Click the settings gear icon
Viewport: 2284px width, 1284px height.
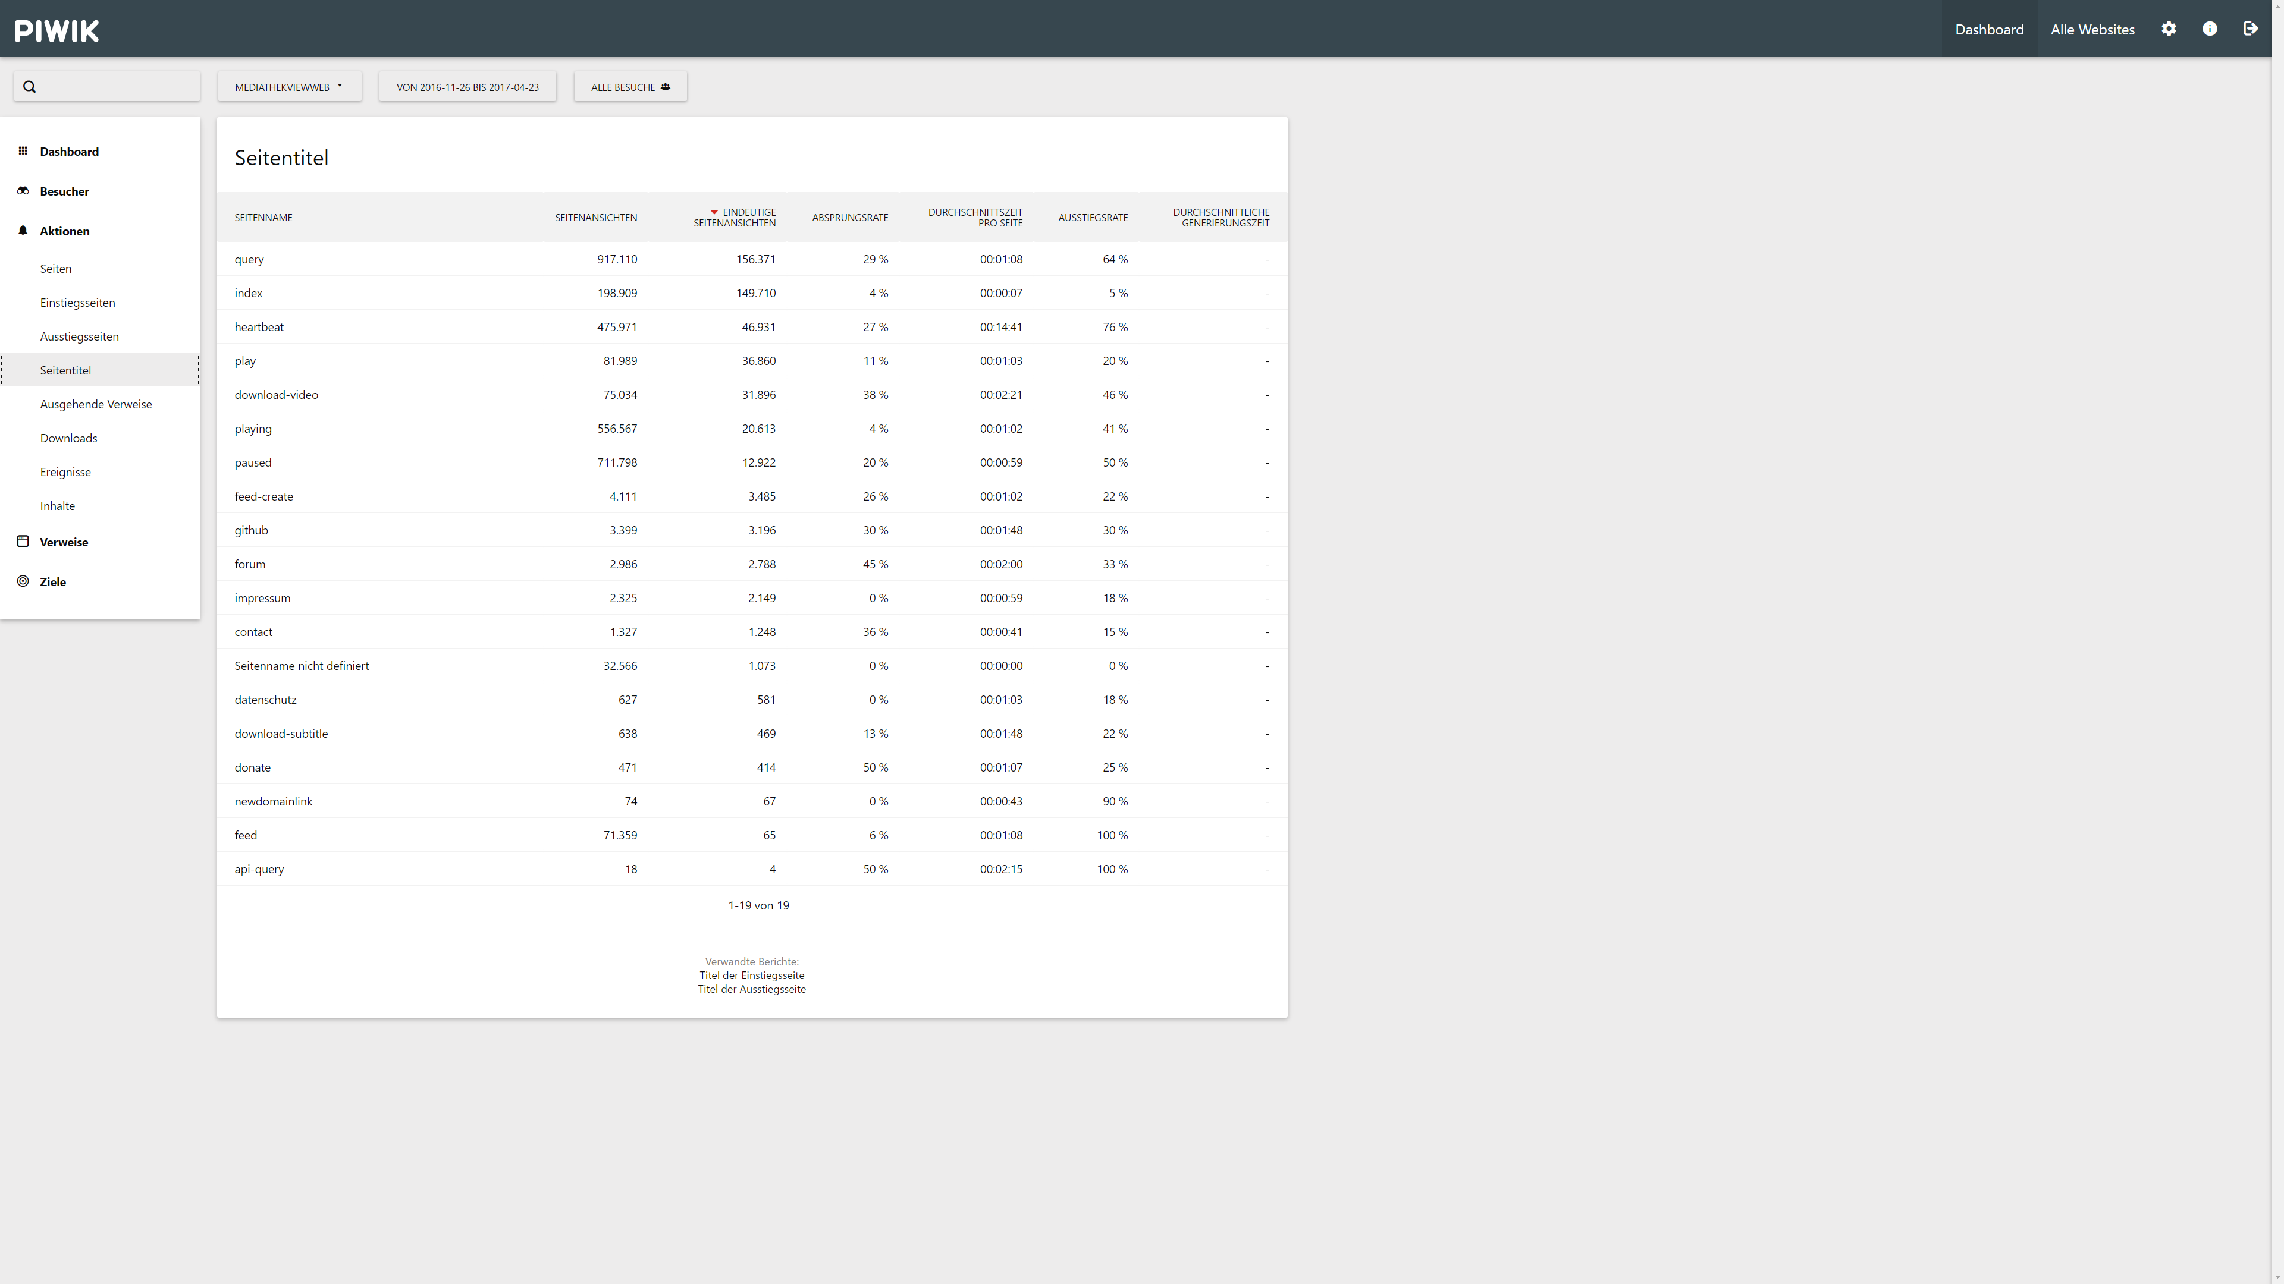[x=2168, y=29]
